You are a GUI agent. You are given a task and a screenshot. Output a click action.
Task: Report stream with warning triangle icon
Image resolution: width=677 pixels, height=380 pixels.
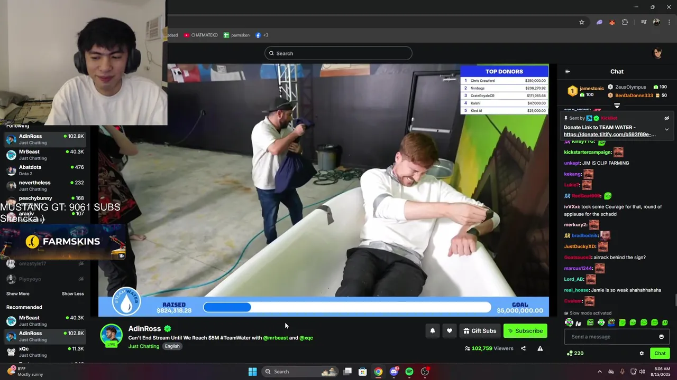[540, 348]
